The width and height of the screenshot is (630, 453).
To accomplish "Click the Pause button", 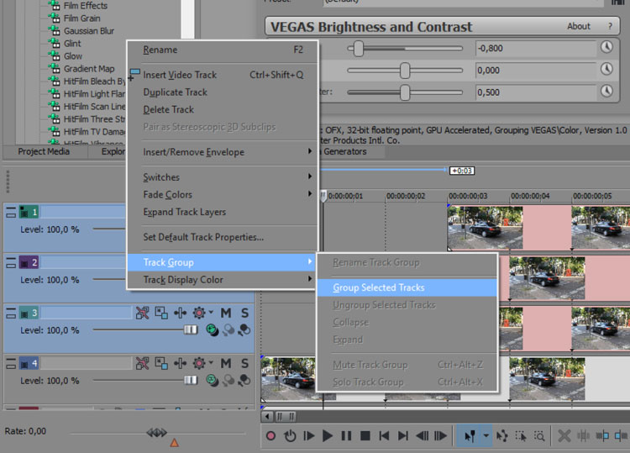I will [346, 435].
